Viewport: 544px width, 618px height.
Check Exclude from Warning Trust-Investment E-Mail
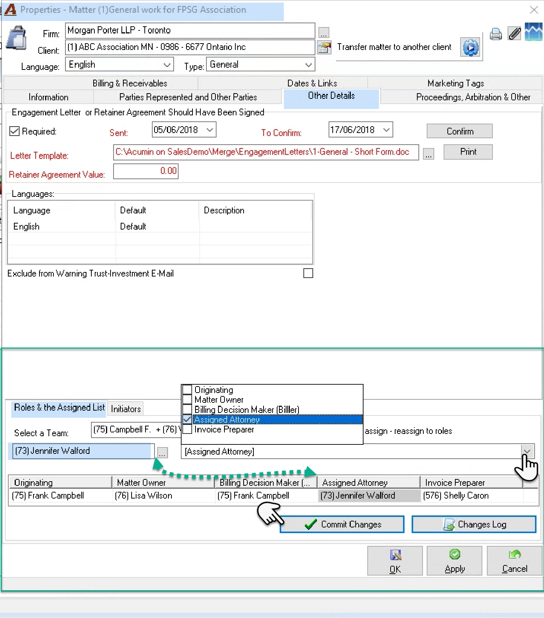tap(308, 273)
